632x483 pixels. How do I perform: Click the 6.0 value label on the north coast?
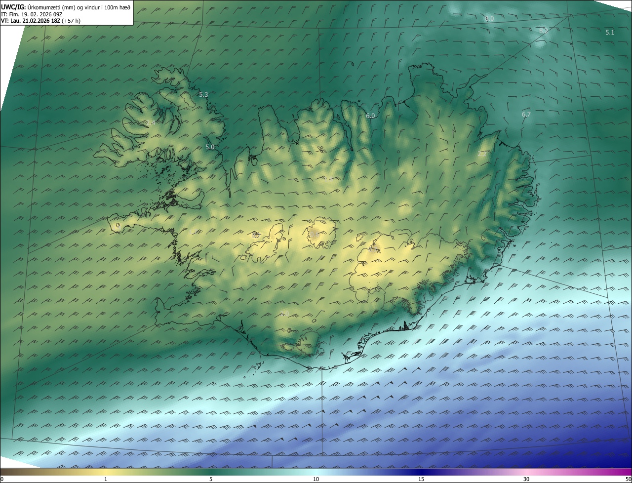tap(370, 116)
